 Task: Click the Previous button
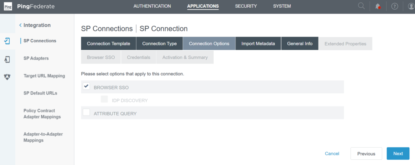(366, 154)
